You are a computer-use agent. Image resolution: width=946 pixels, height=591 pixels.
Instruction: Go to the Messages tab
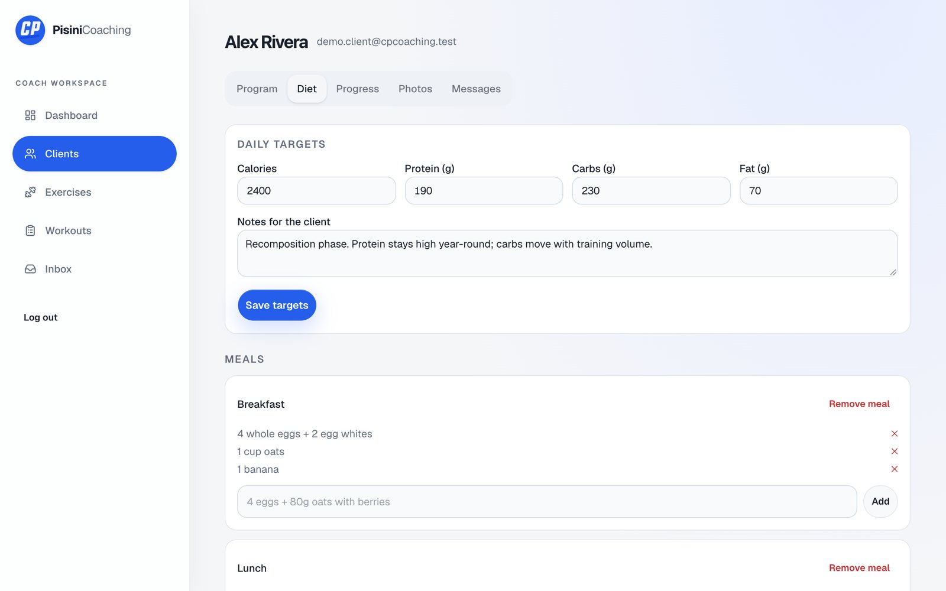click(476, 89)
